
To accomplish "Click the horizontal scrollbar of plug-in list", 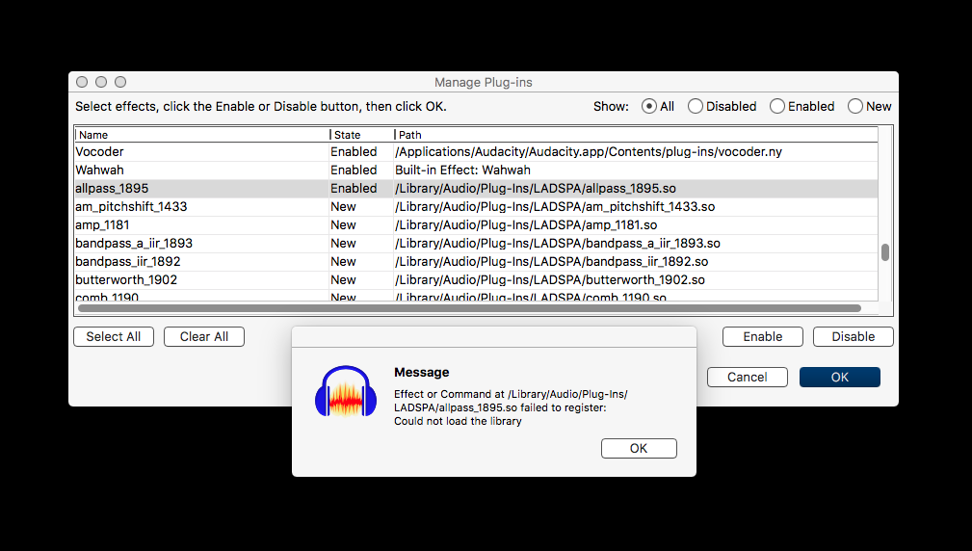I will click(x=469, y=308).
